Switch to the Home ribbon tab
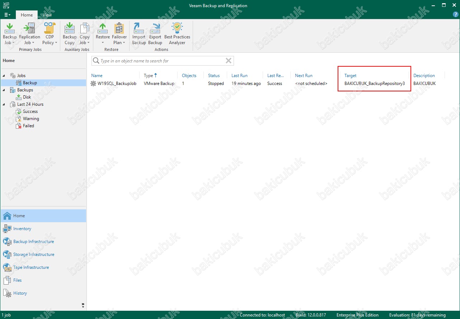Screen dimensions: 460x319 pyautogui.click(x=27, y=15)
